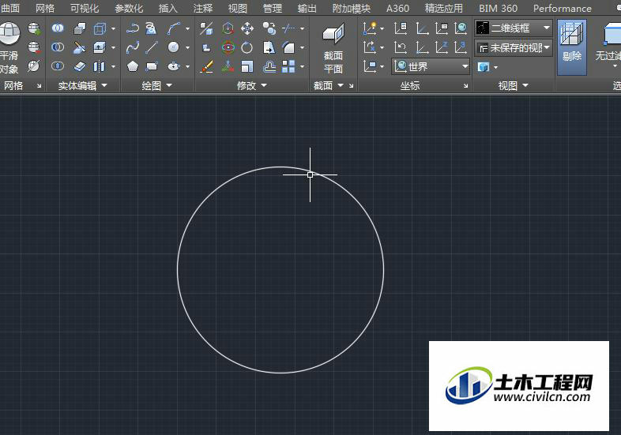
Task: Open the 未保存的视图 view dropdown
Action: (x=514, y=48)
